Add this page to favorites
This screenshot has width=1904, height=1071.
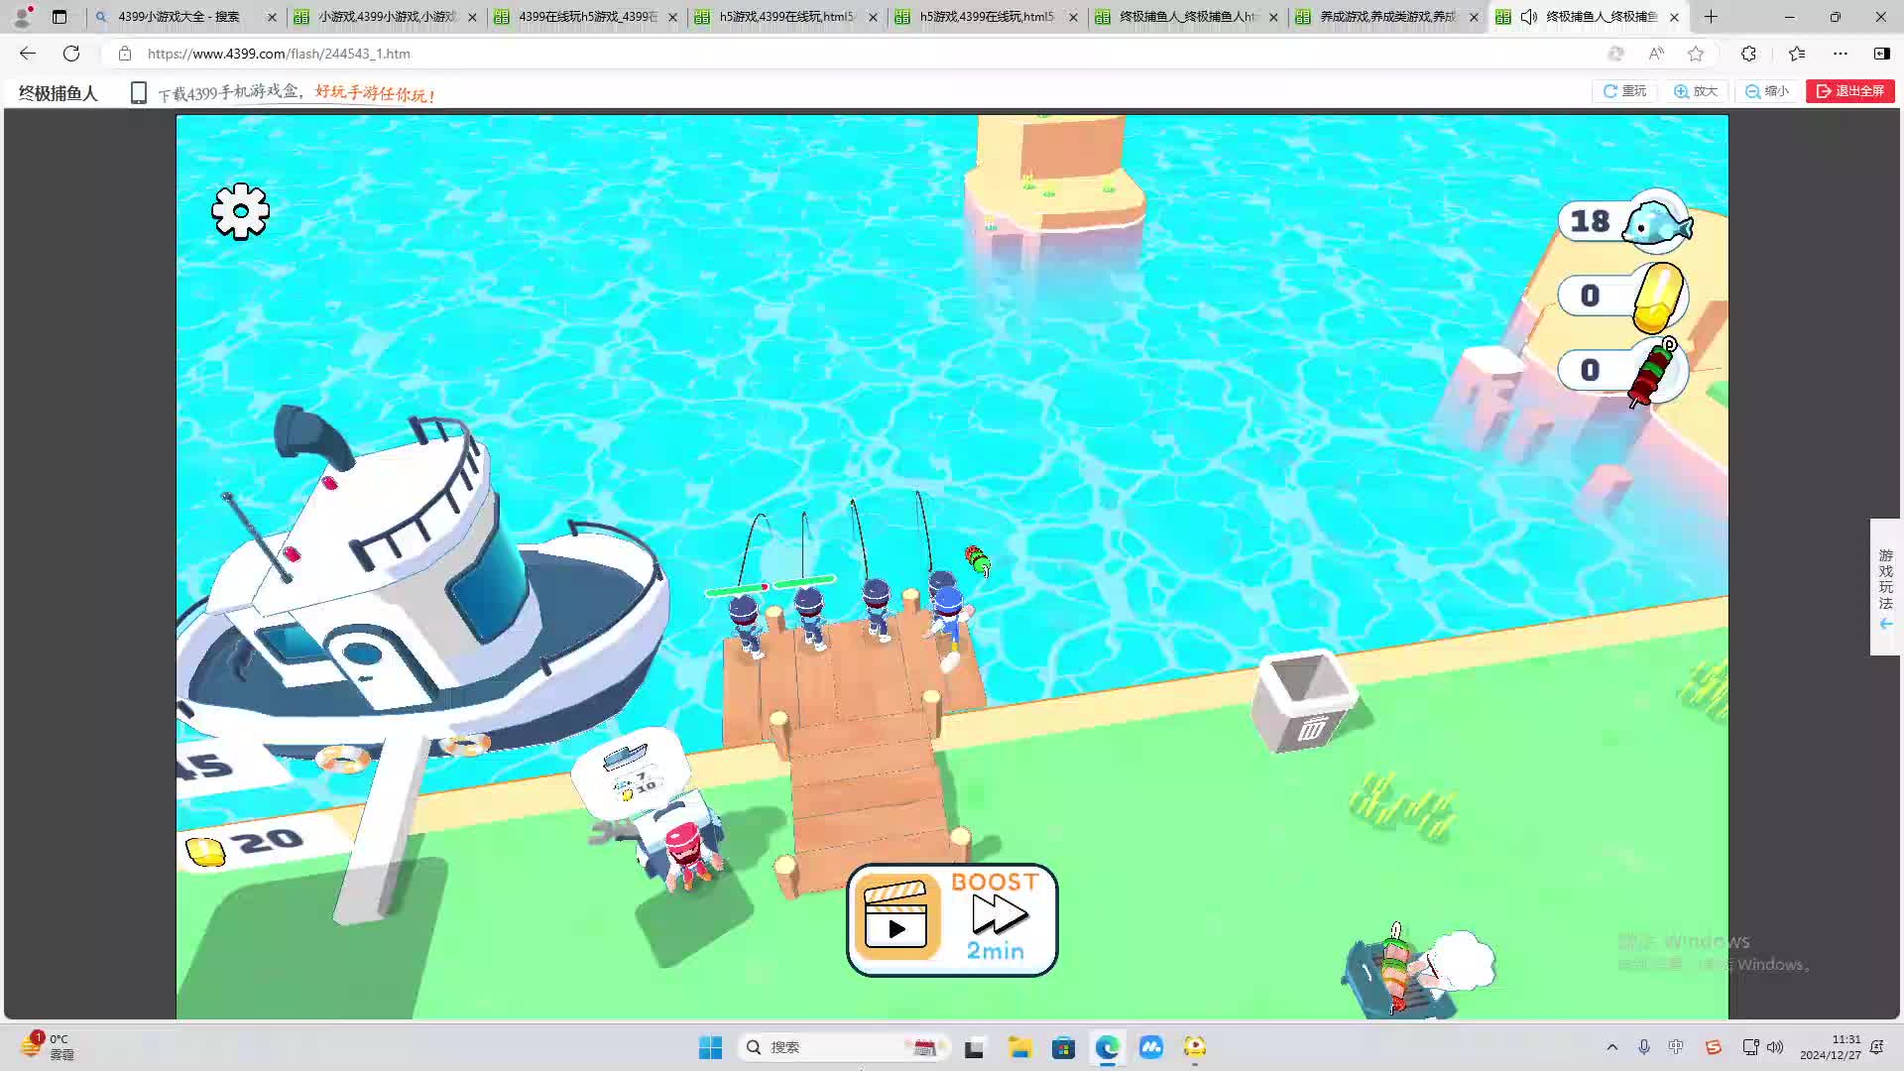[1696, 54]
